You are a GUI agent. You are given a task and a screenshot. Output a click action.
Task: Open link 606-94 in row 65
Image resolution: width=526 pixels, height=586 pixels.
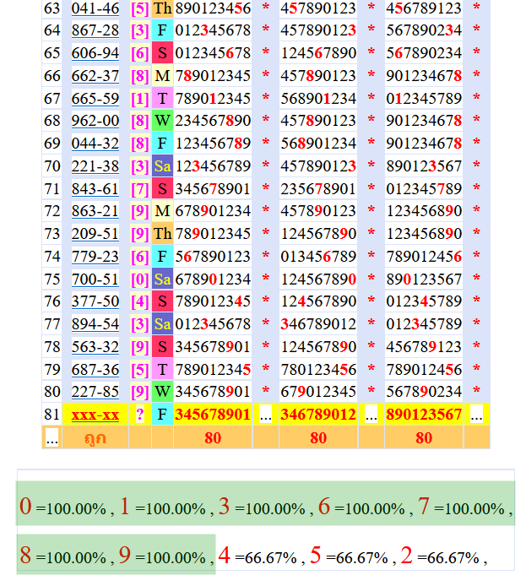tap(95, 53)
